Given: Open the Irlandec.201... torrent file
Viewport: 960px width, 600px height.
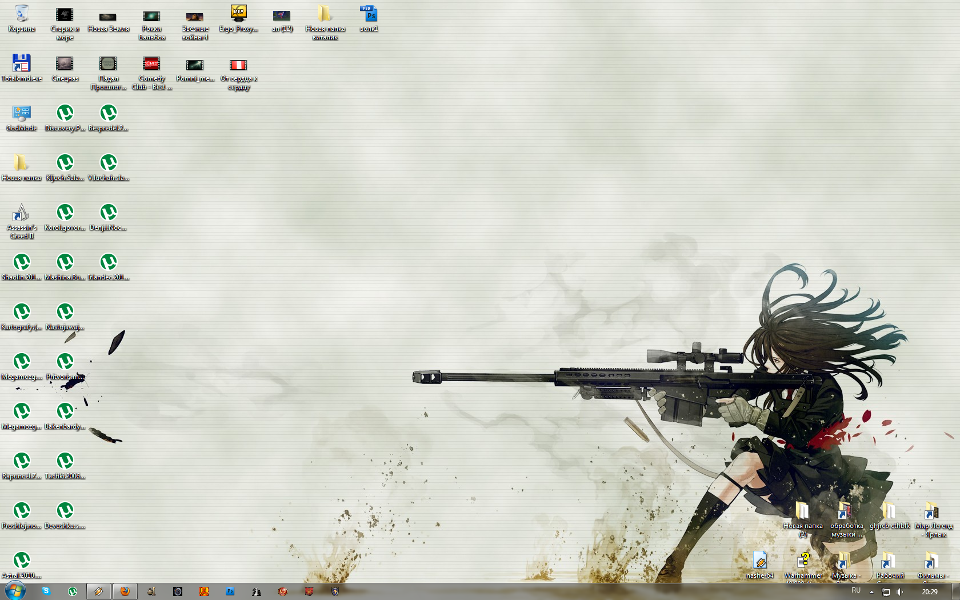Looking at the screenshot, I should 109,267.
